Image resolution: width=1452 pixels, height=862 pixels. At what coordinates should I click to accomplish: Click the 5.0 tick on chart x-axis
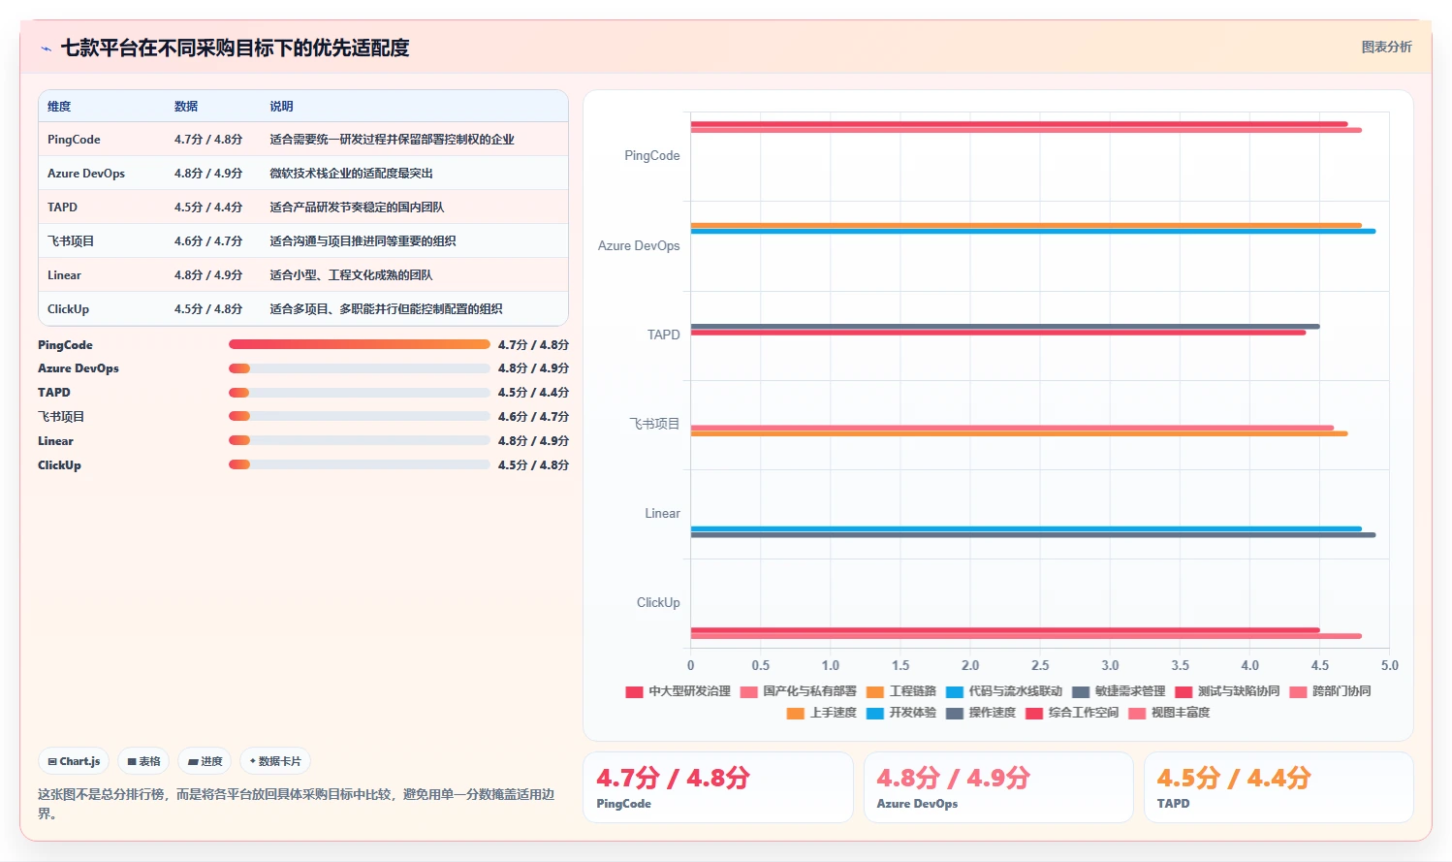[1389, 666]
